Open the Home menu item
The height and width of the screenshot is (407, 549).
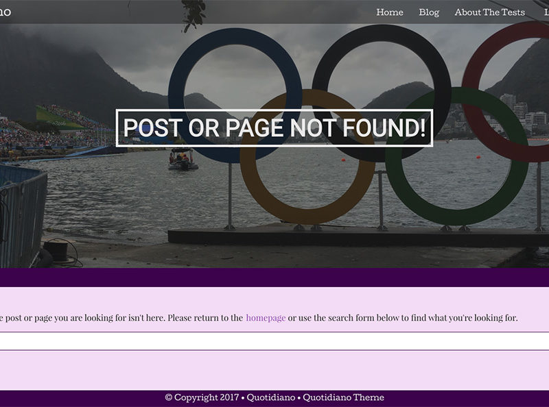click(x=390, y=12)
